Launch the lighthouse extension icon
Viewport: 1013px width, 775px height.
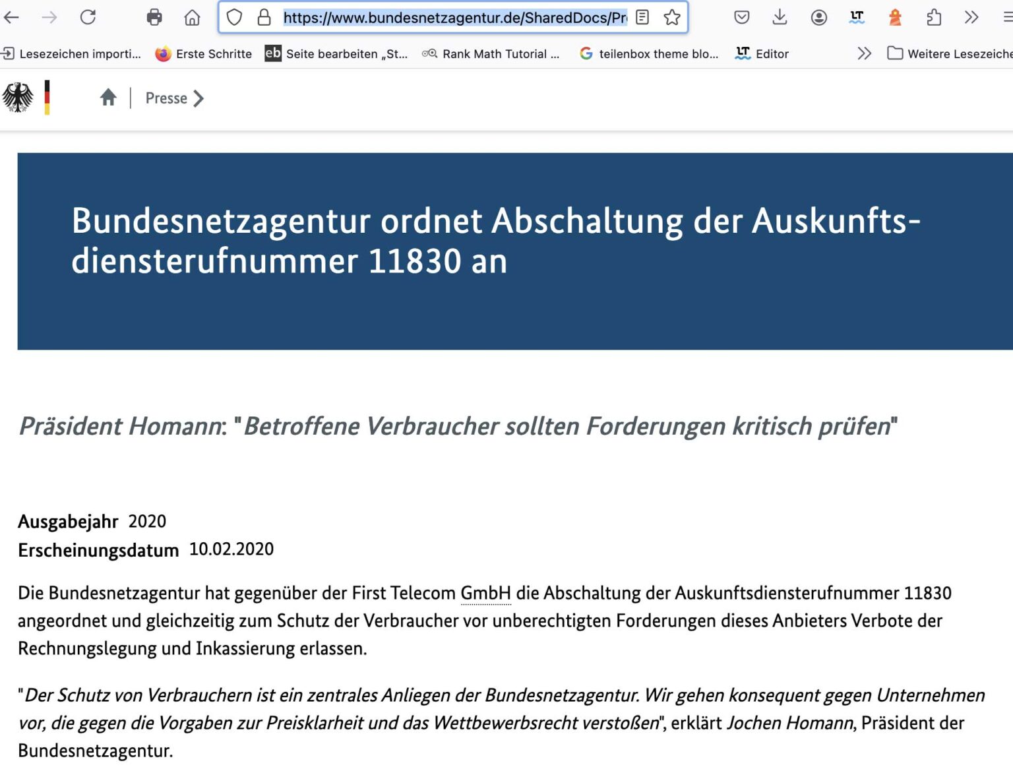coord(896,18)
